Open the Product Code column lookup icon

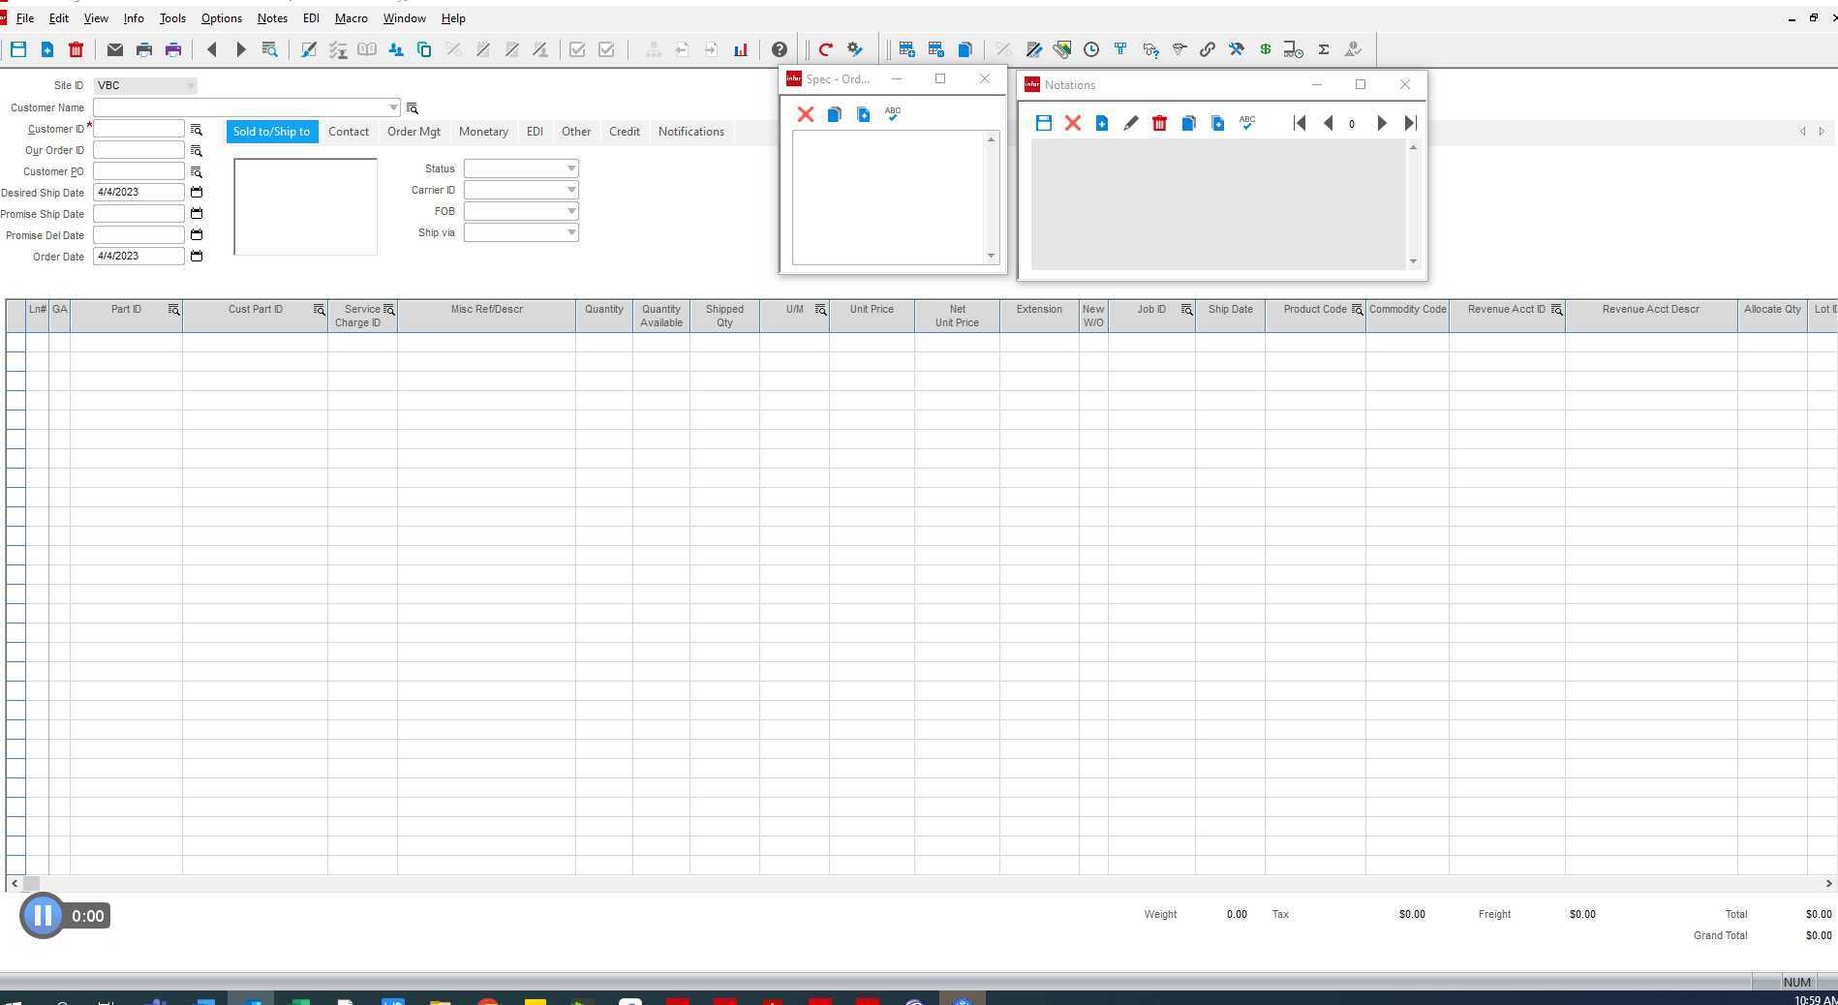pyautogui.click(x=1358, y=310)
